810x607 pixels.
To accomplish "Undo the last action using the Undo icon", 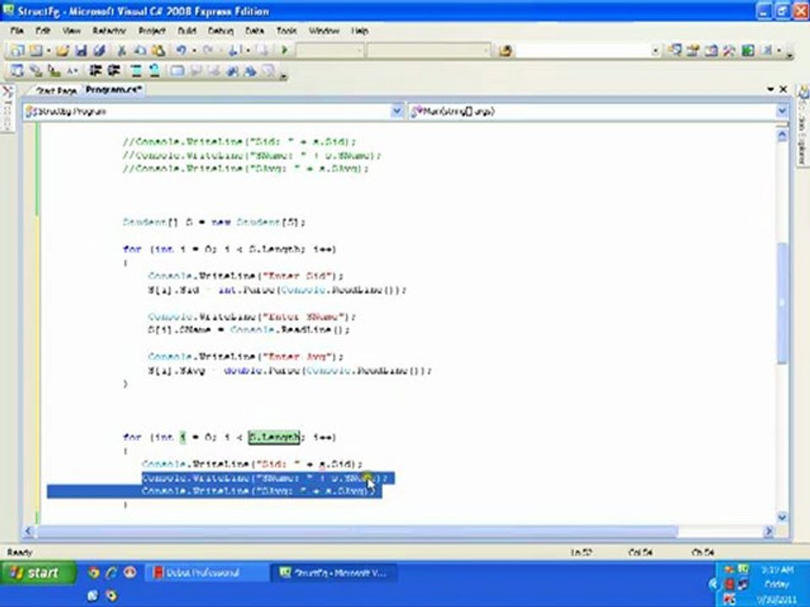I will click(181, 51).
